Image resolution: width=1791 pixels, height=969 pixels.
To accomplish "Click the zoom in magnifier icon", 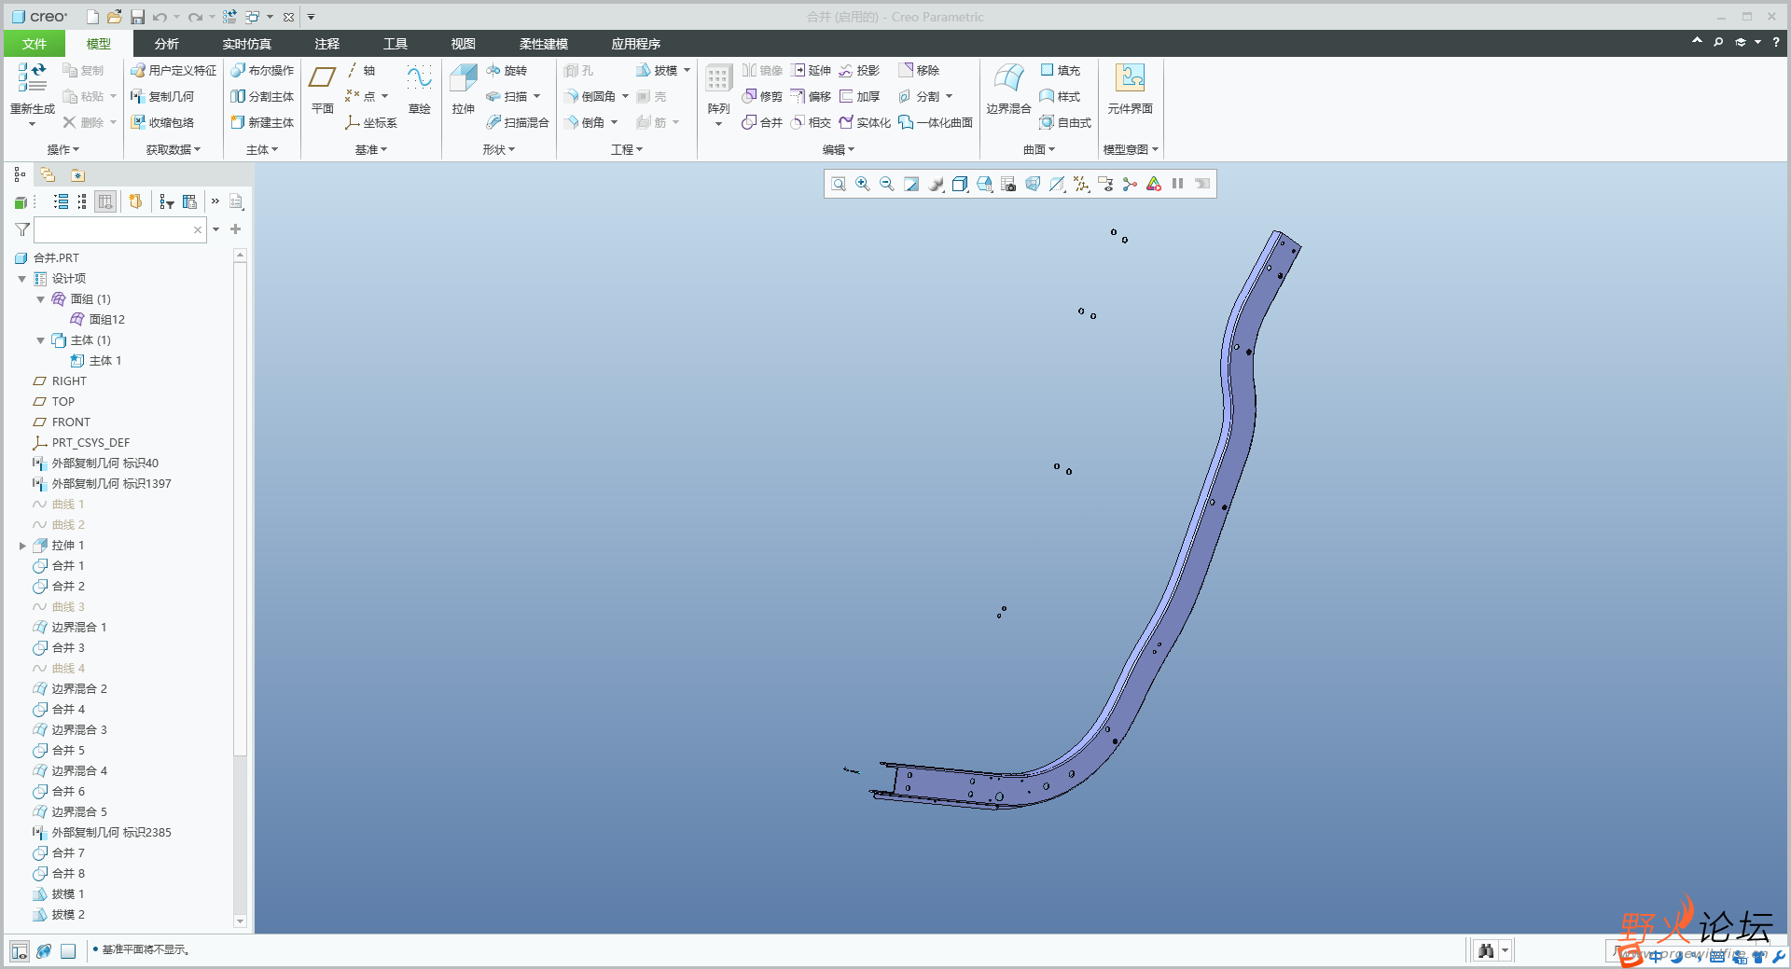I will [x=863, y=185].
